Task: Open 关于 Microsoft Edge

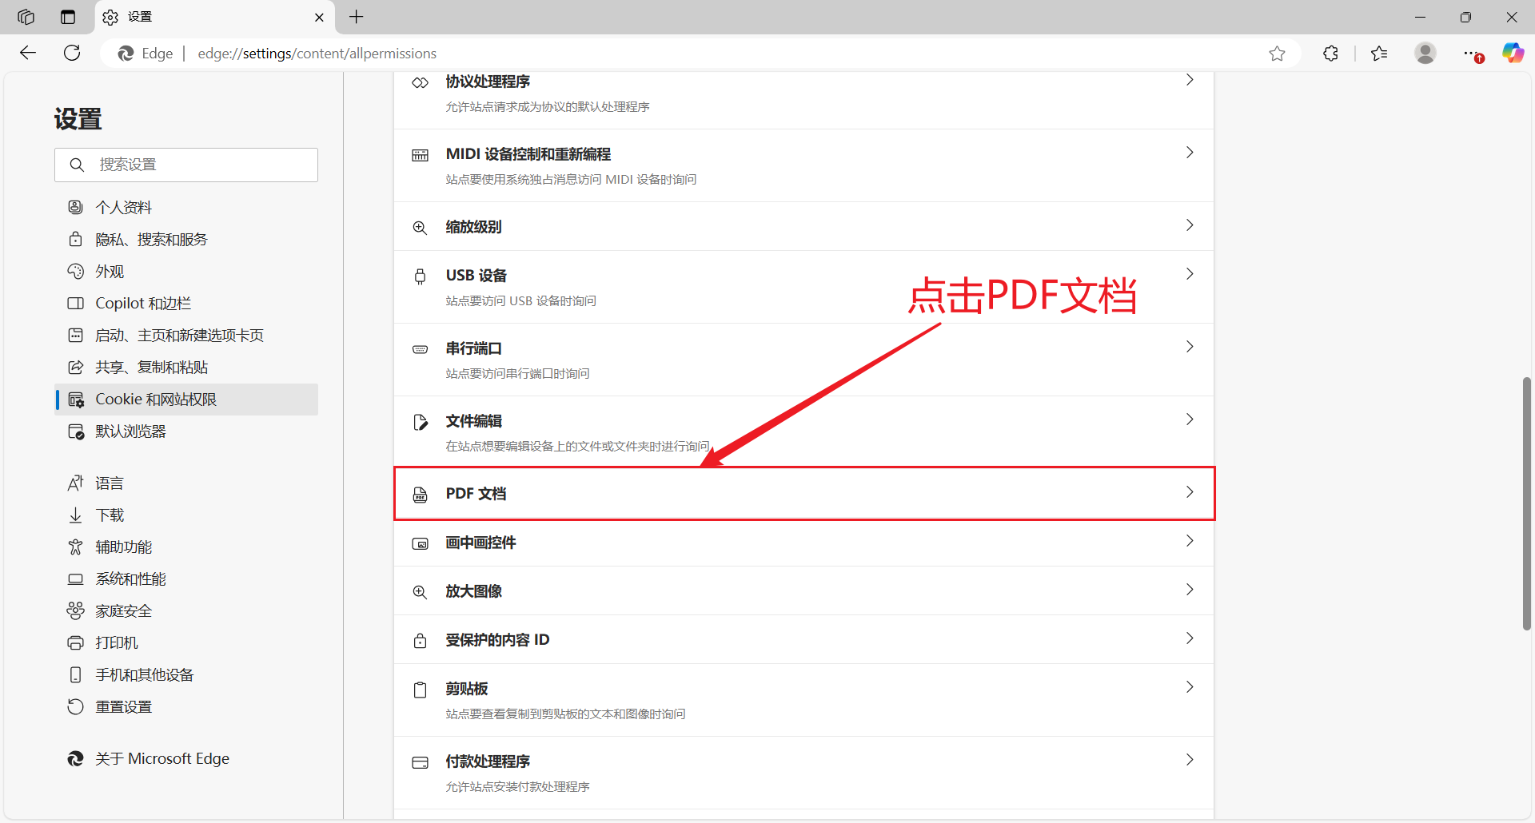Action: pos(162,758)
